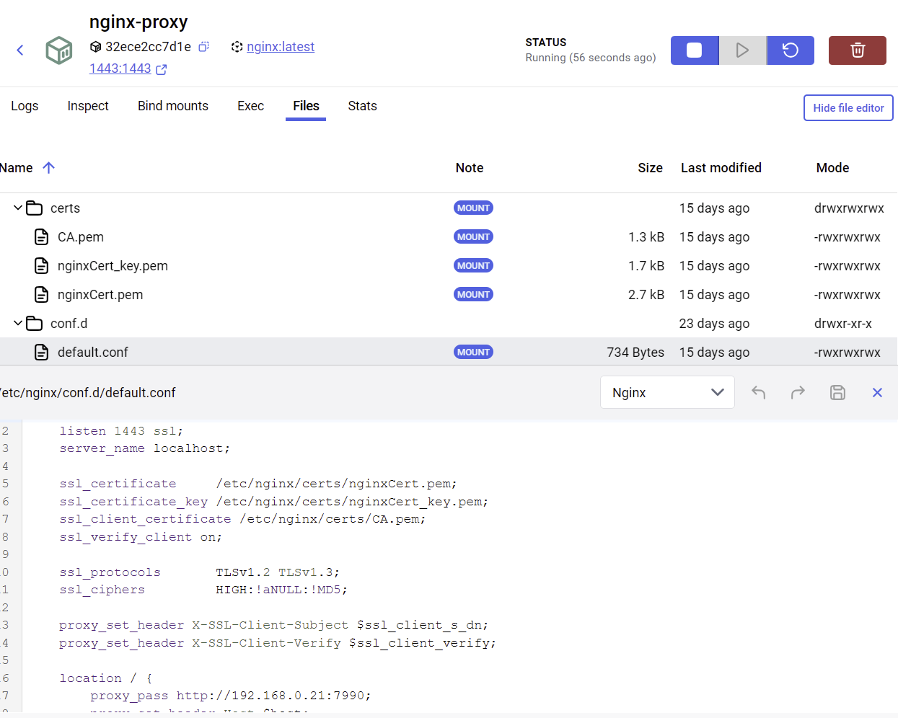
Task: Open the Stats tab
Action: (x=362, y=106)
